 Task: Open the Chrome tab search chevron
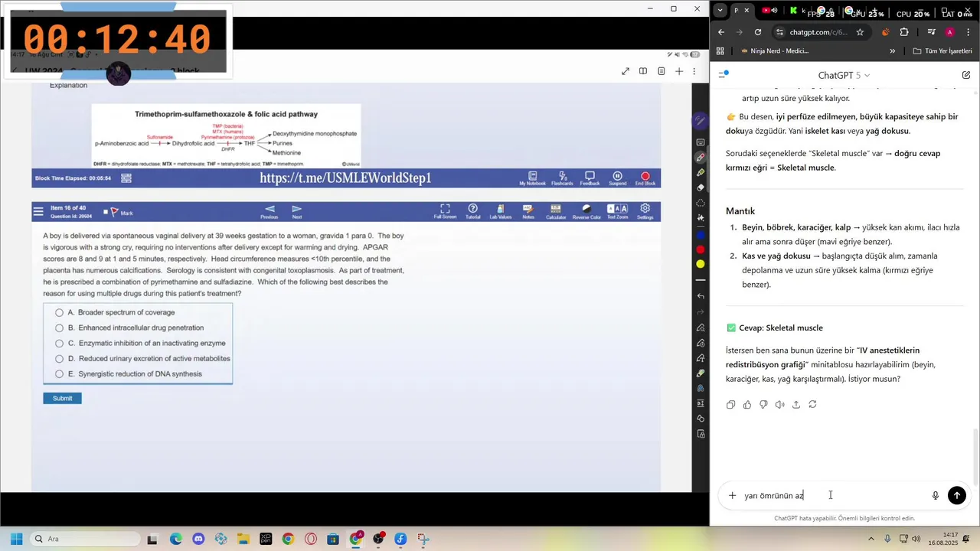[x=720, y=11]
